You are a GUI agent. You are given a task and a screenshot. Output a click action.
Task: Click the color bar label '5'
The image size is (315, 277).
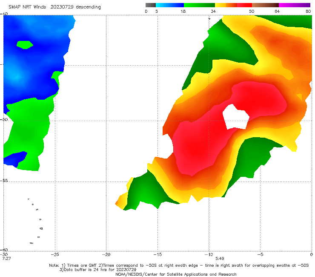157,11
